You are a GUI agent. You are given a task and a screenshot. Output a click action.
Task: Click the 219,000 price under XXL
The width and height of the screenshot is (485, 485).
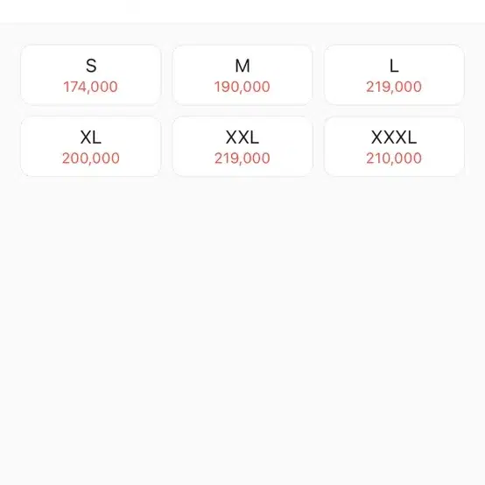(242, 158)
